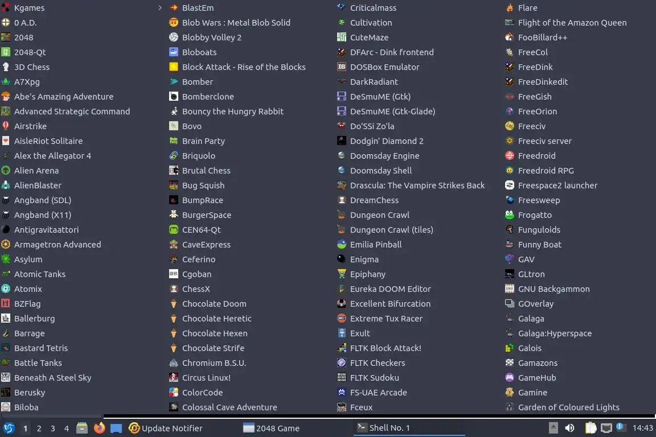Open the 0 A.D. game icon
This screenshot has width=656, height=437.
6,23
